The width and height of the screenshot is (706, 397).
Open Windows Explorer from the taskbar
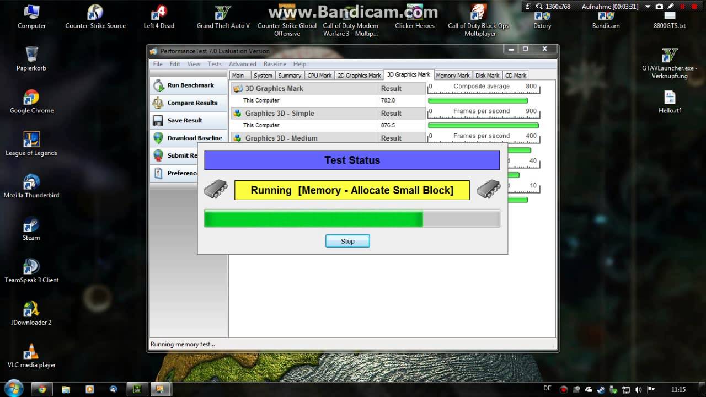coord(66,389)
